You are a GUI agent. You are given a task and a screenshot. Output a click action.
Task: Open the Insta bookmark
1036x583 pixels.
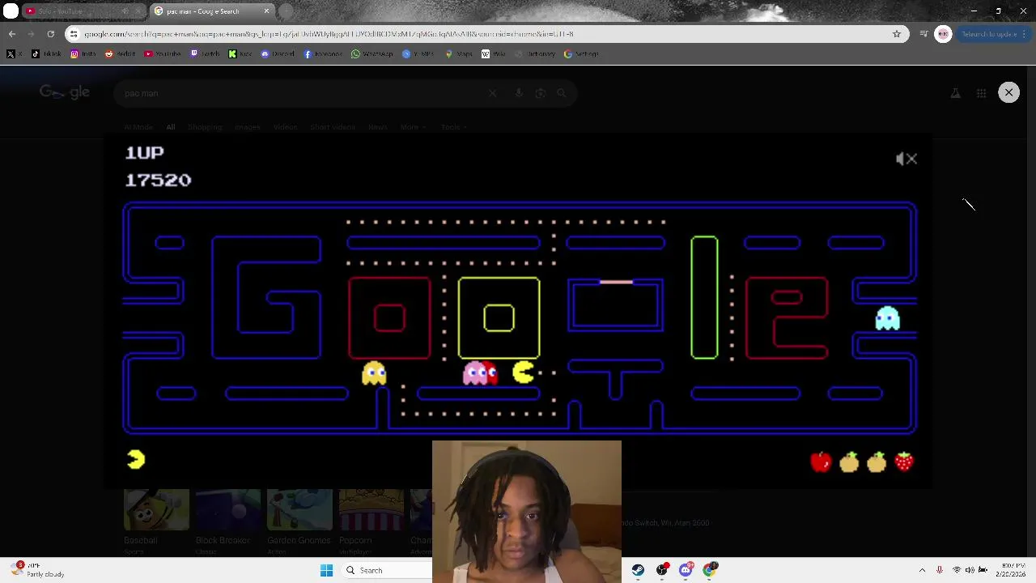(83, 54)
